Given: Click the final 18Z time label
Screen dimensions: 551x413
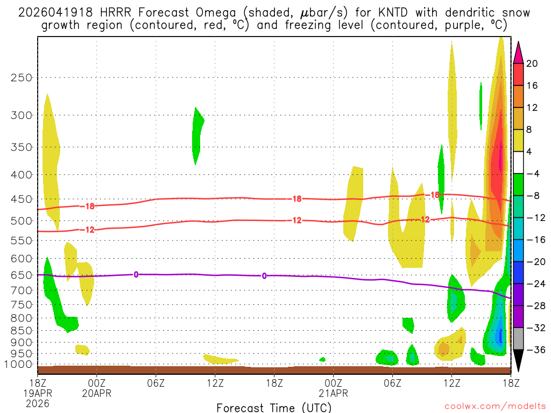Looking at the screenshot, I should click(x=511, y=383).
